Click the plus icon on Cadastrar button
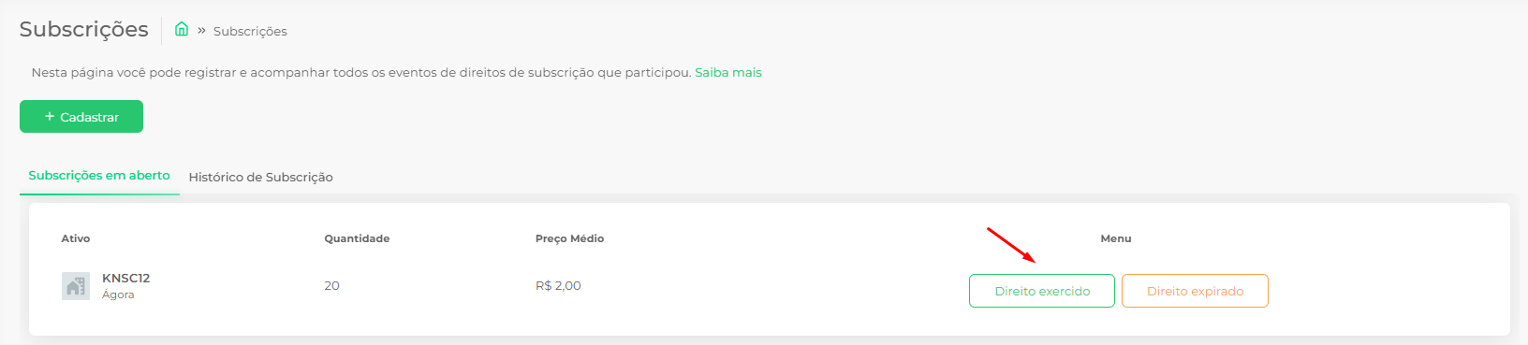Viewport: 1528px width, 345px height. pos(50,117)
